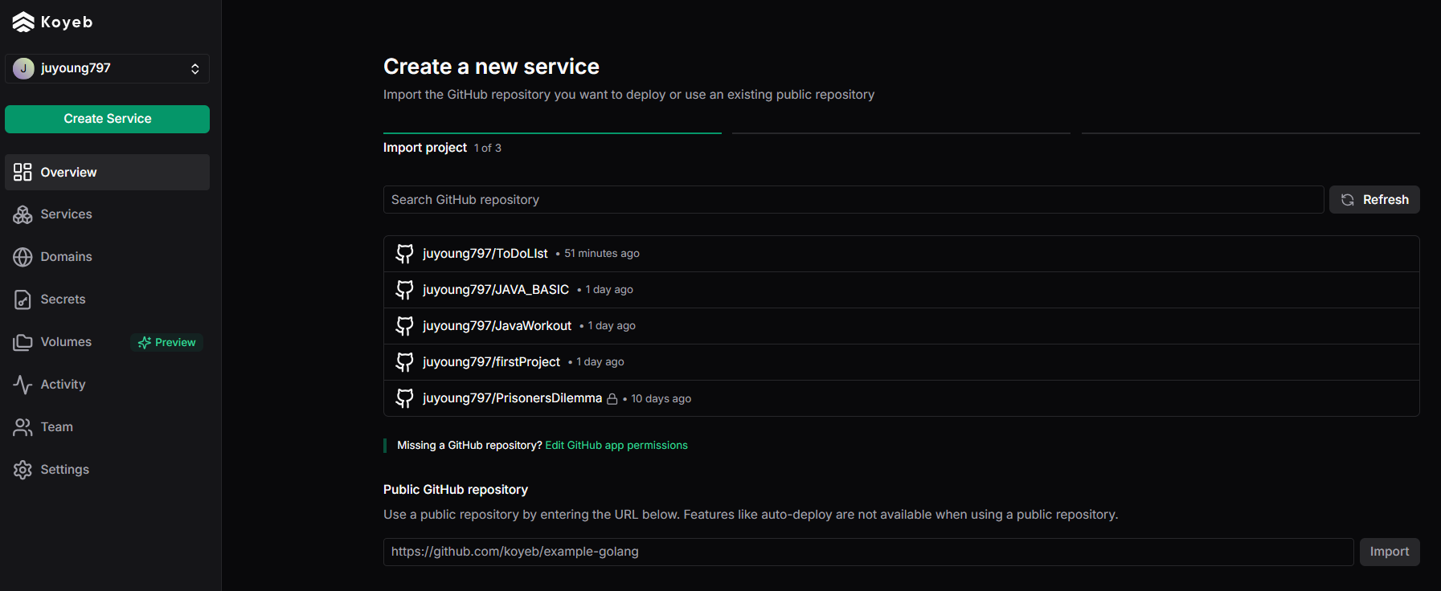The height and width of the screenshot is (591, 1441).
Task: Click the Settings gear icon
Action: click(x=23, y=470)
